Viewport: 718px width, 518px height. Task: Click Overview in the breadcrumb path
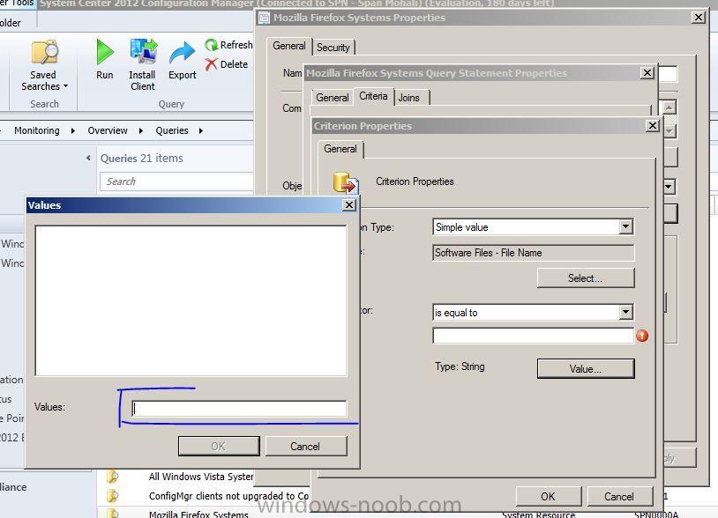pyautogui.click(x=108, y=130)
